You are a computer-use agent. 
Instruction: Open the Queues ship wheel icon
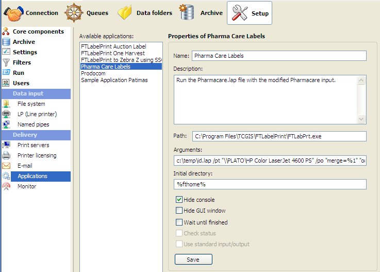(74, 12)
